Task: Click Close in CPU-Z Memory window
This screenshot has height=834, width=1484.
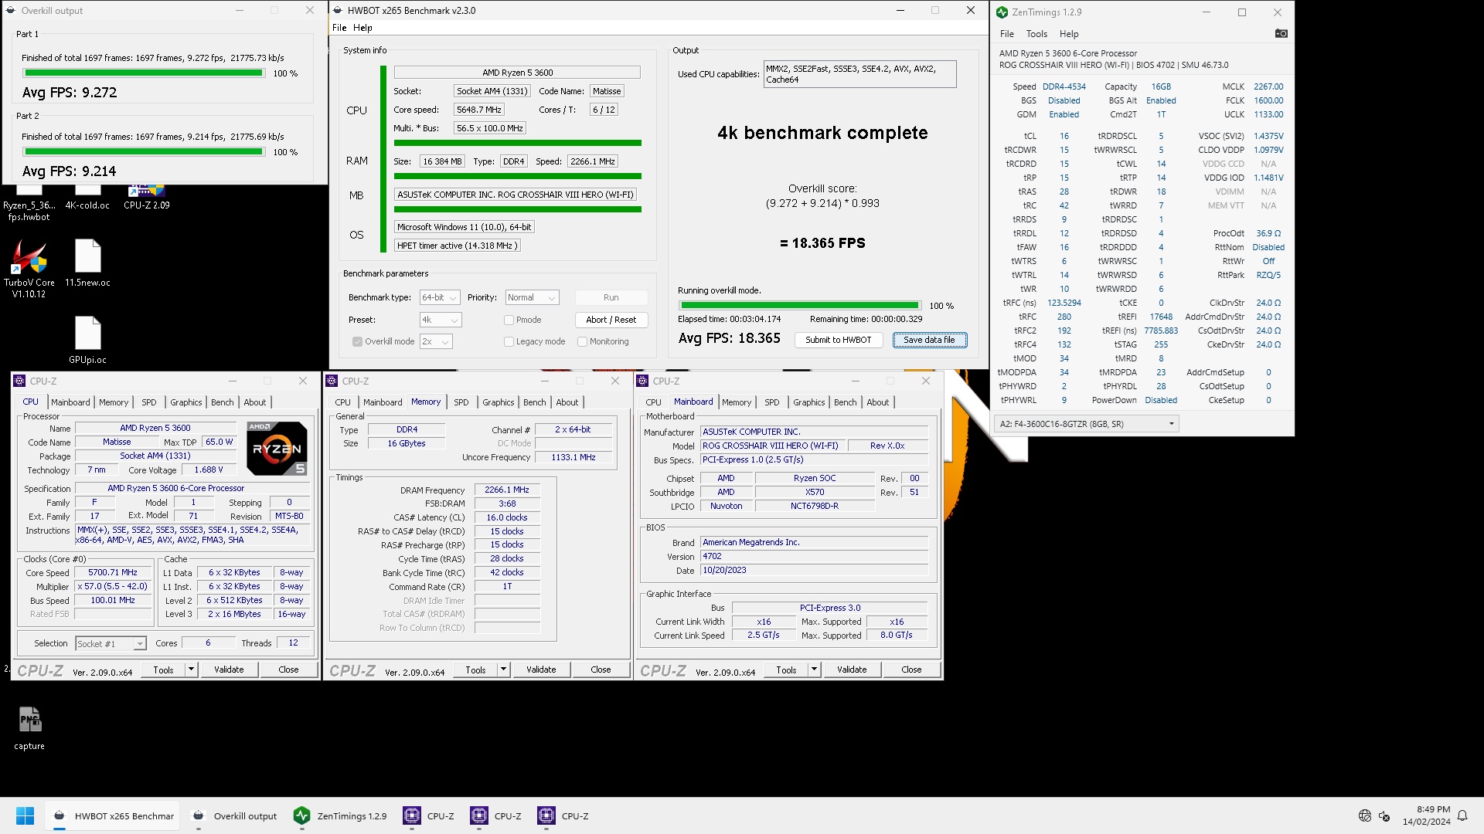Action: (x=601, y=670)
